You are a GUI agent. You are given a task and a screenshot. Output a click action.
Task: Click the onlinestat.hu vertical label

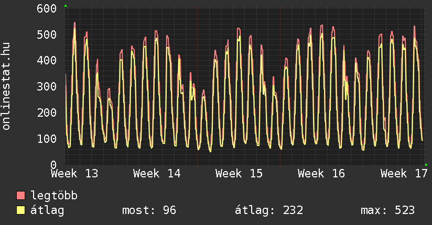[7, 87]
